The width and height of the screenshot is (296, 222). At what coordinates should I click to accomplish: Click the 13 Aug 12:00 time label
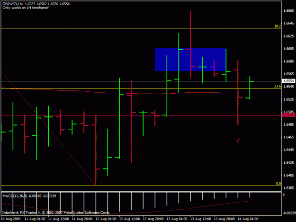(x=200, y=219)
